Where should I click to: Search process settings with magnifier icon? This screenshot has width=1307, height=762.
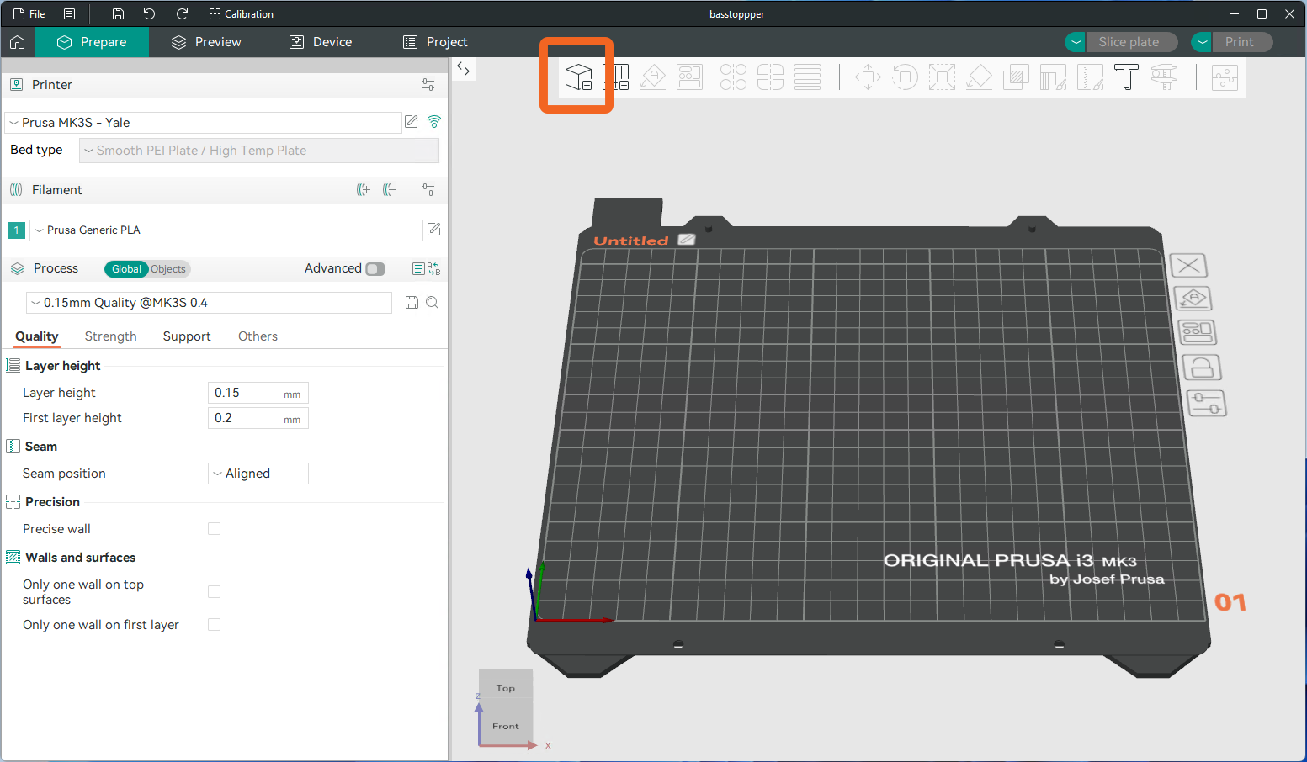point(433,303)
